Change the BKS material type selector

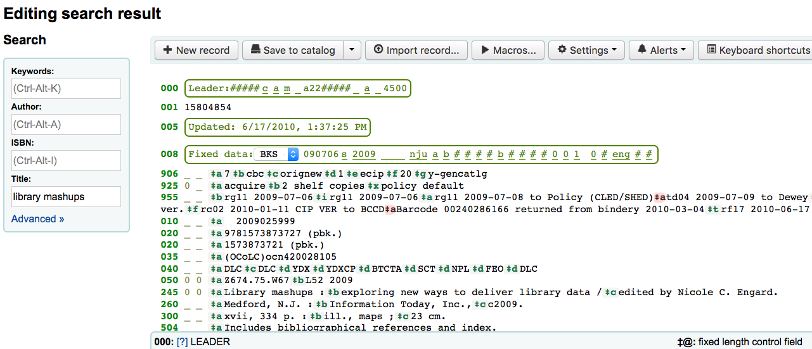276,154
